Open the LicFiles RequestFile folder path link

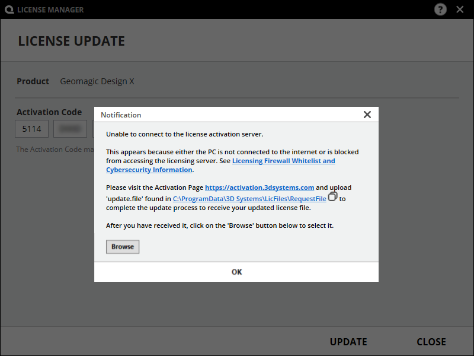(249, 199)
